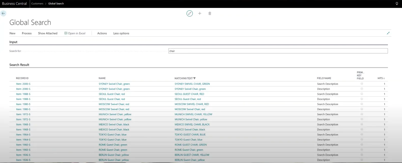Screen dimensions: 402x163
Task: Toggle primary key checkbox for SEOUL GUEST CHAIR, RED
Action: [362, 94]
